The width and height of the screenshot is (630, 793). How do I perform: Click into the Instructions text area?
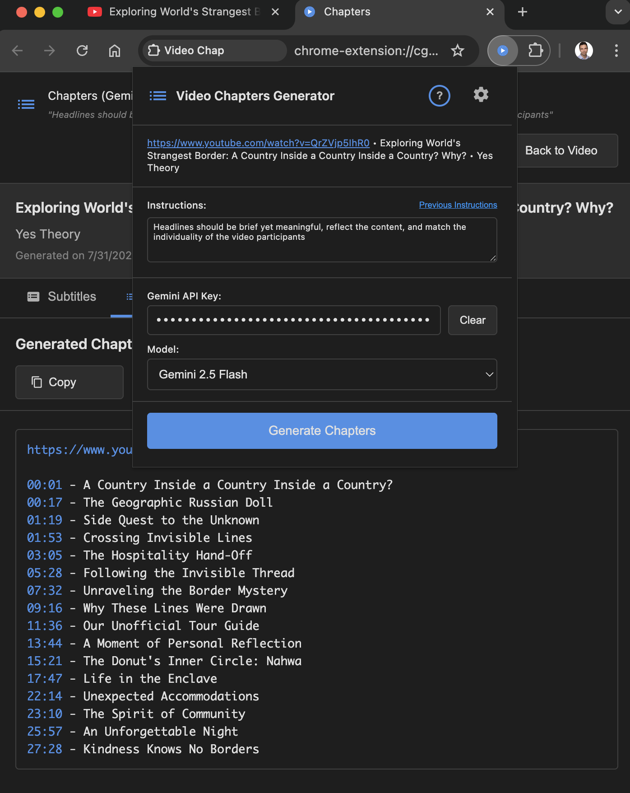click(x=322, y=240)
